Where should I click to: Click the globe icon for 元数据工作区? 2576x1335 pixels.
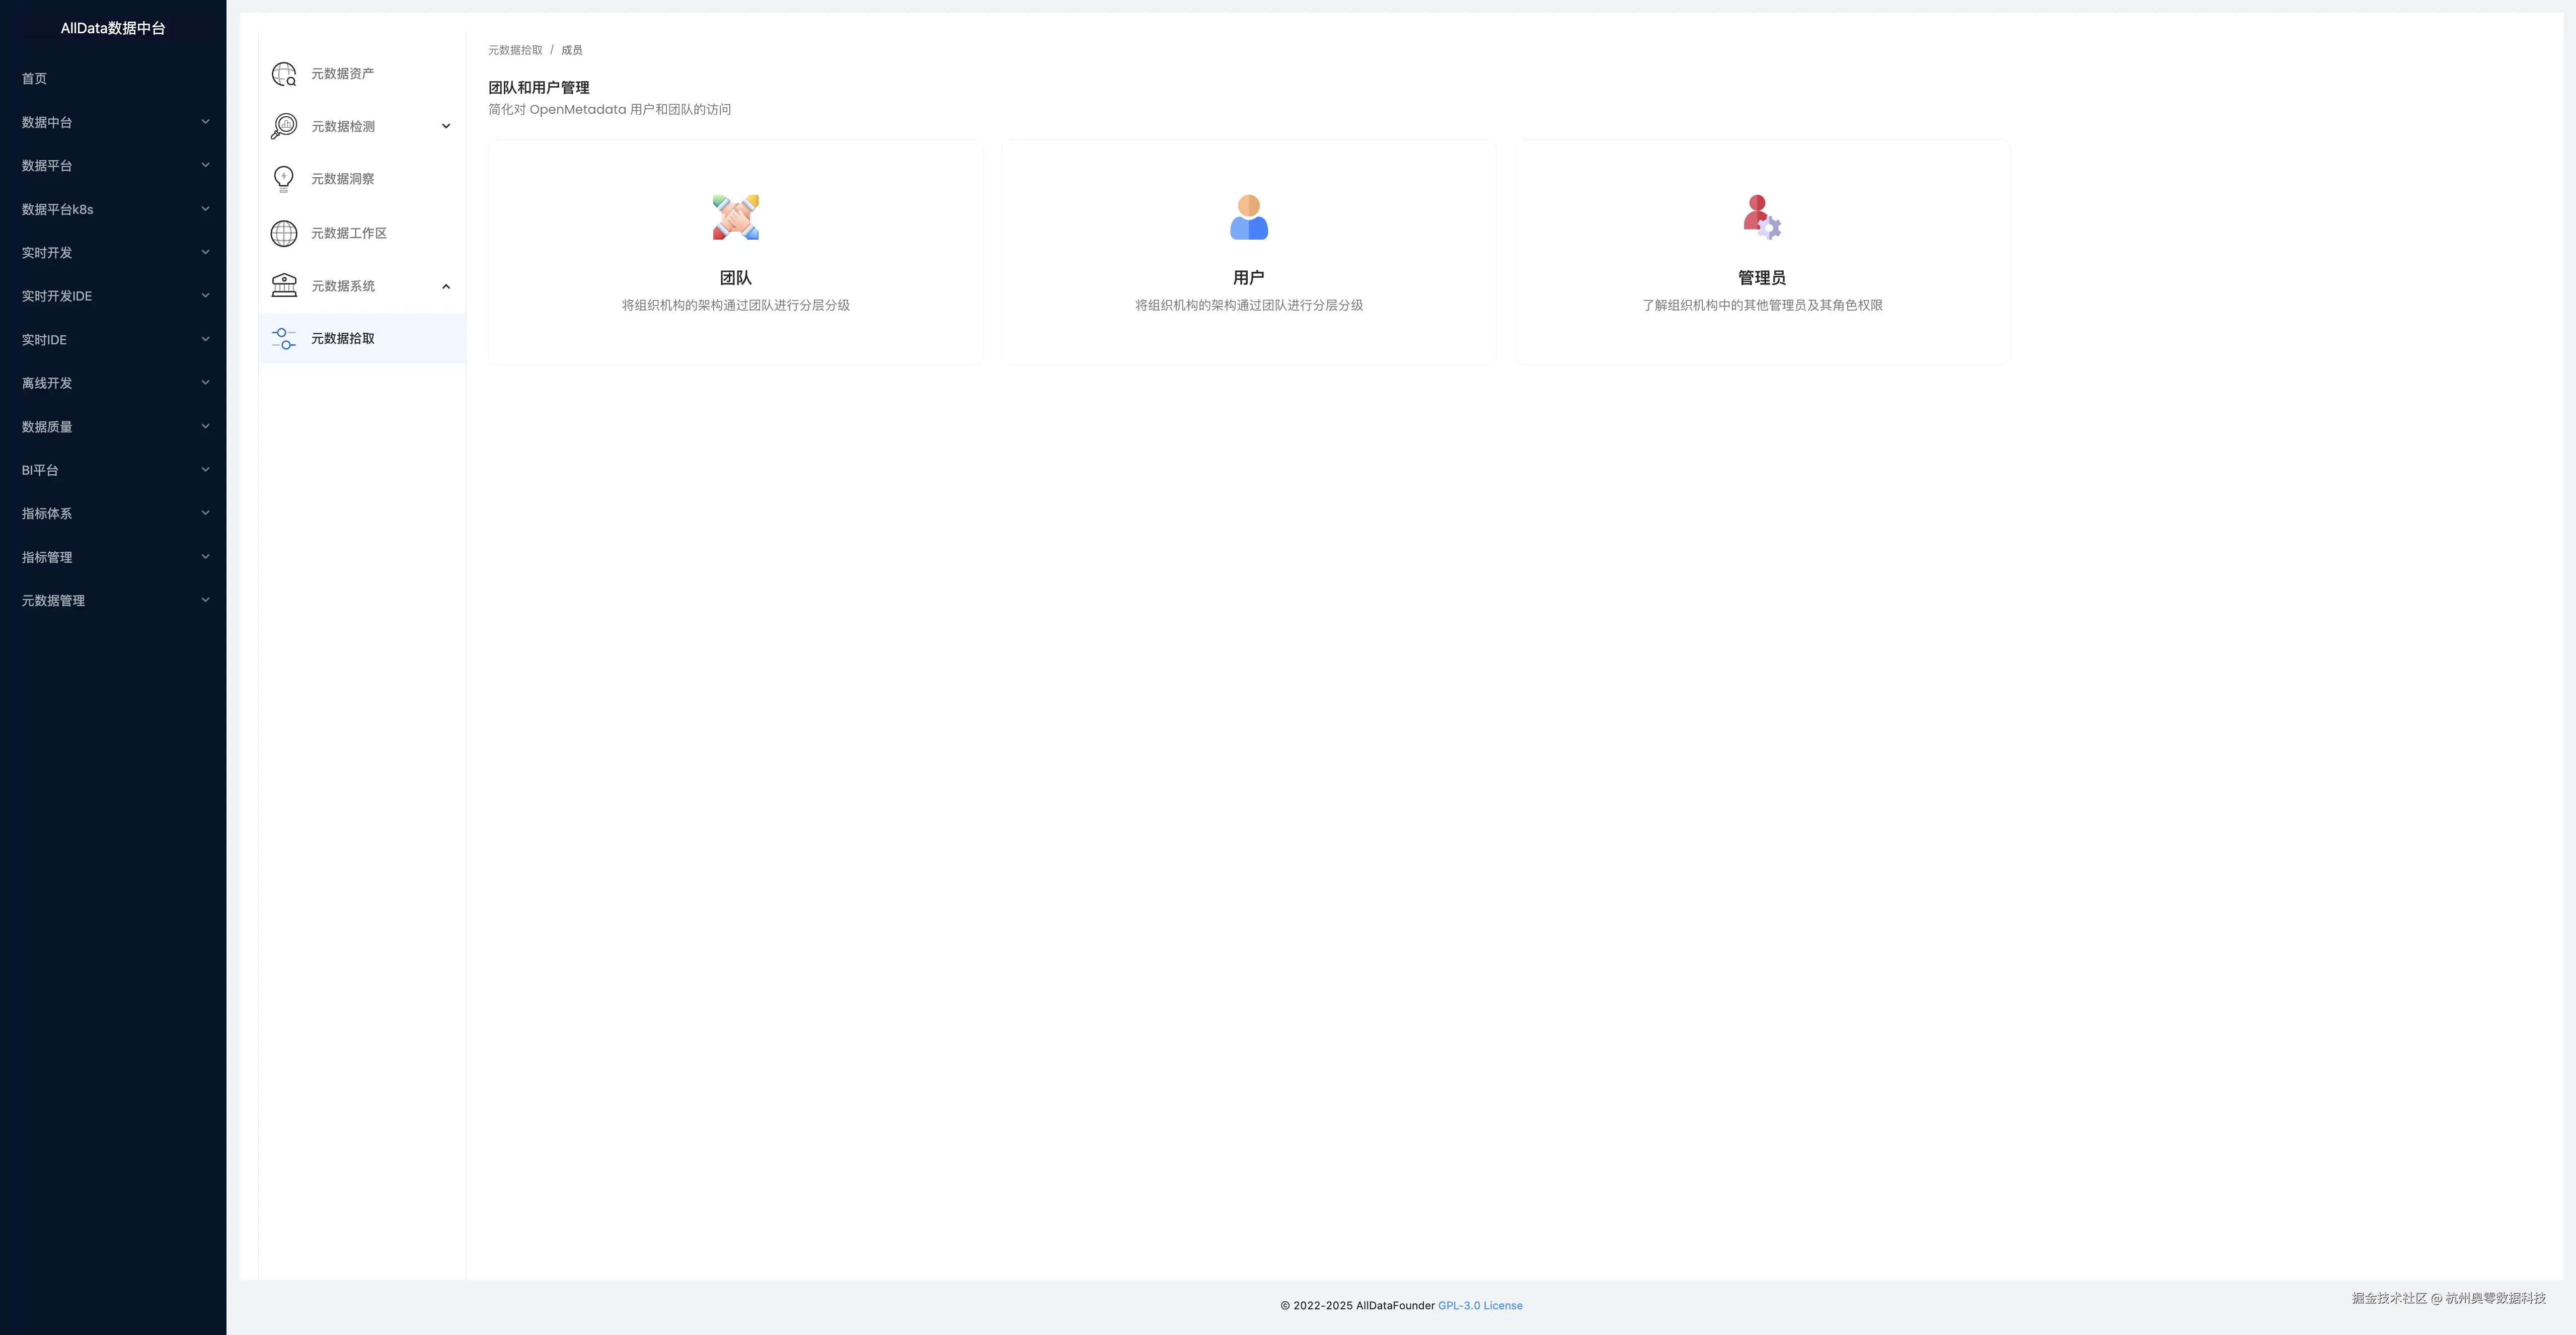click(x=284, y=233)
